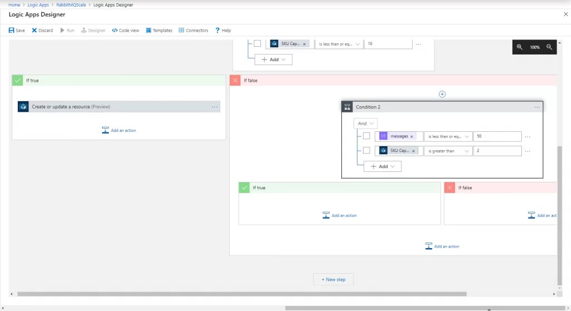Run the logic app
Viewport: 571px width, 311px height.
[x=67, y=31]
